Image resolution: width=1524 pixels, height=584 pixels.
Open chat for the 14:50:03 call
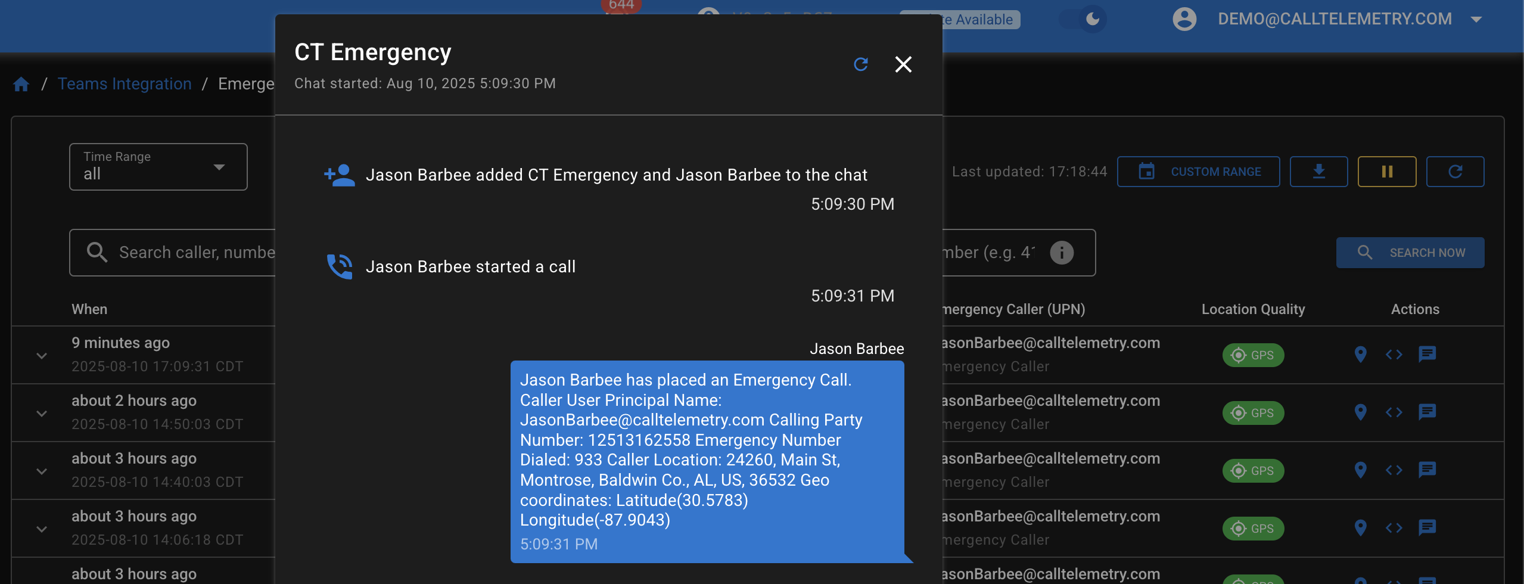[1427, 412]
